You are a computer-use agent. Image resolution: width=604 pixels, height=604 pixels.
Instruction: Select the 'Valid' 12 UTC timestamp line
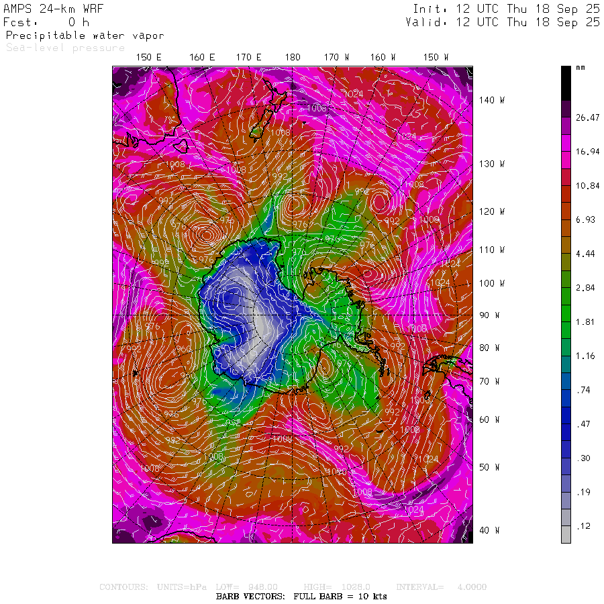tap(503, 22)
